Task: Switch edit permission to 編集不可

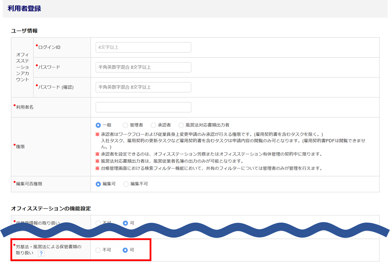Action: point(126,184)
